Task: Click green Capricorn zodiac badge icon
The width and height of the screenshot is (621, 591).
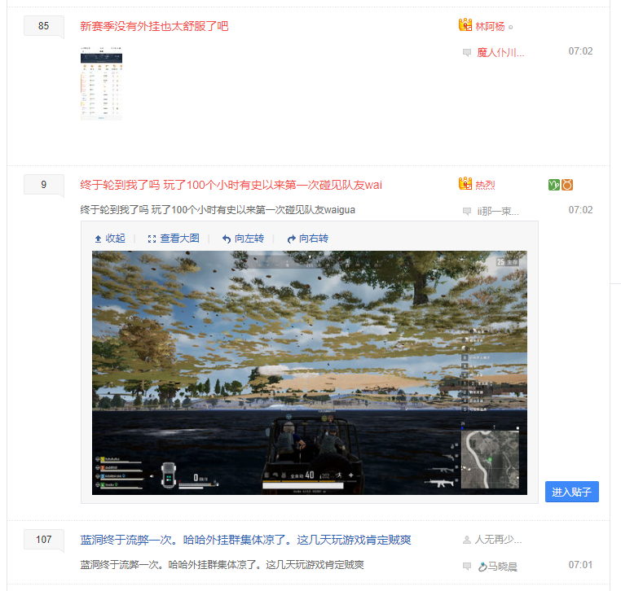Action: tap(553, 184)
